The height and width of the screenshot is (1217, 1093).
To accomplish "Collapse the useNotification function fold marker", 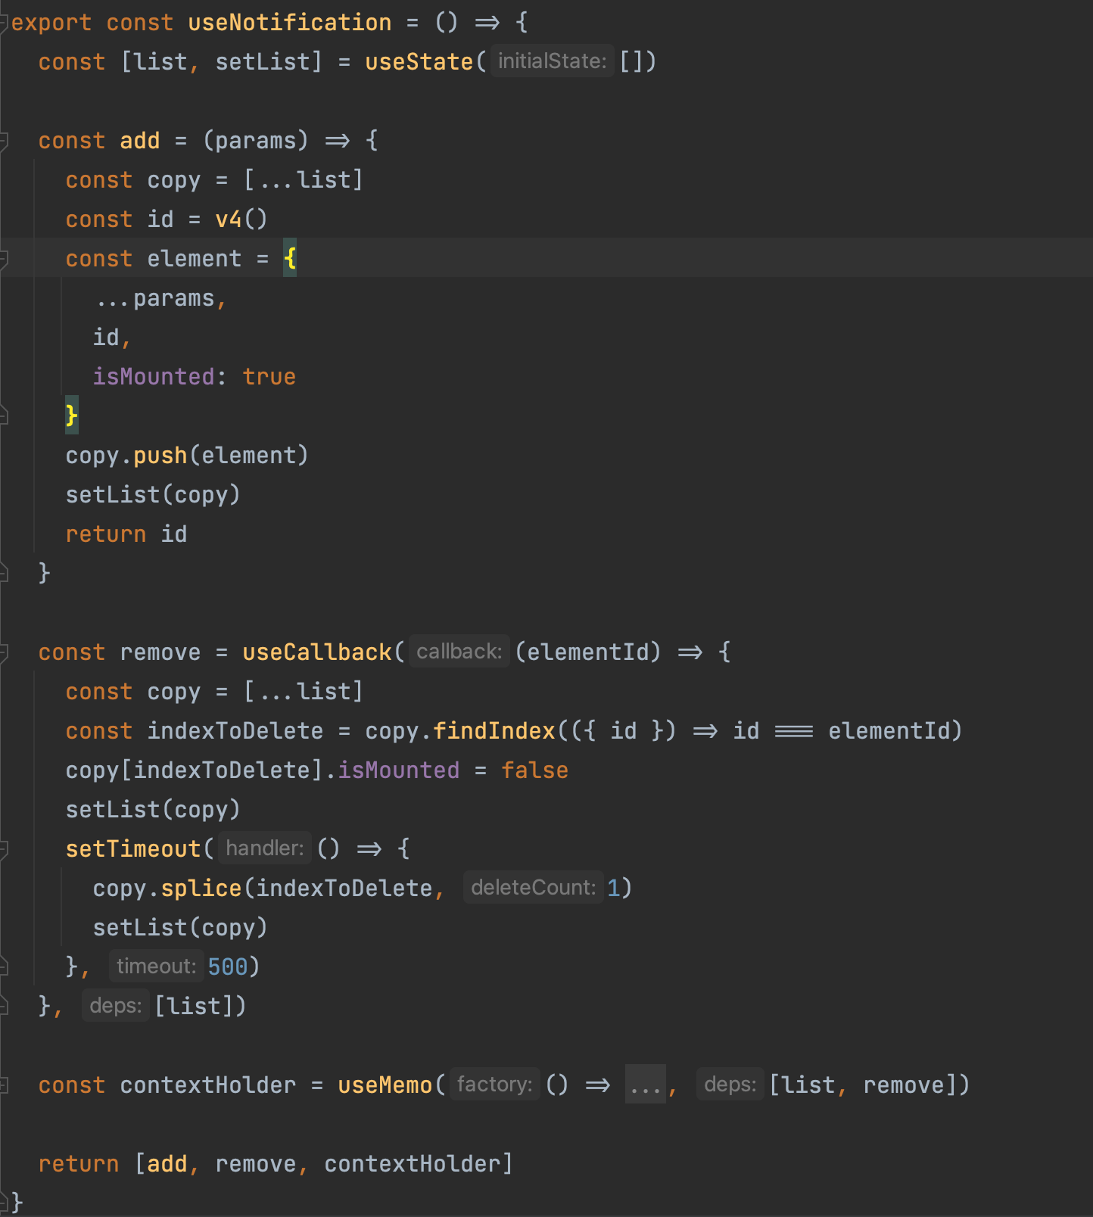I will click(x=4, y=23).
